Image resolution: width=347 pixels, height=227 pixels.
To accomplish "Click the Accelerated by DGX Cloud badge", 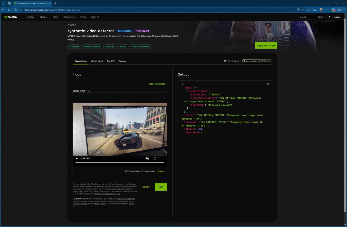I will coord(257,61).
